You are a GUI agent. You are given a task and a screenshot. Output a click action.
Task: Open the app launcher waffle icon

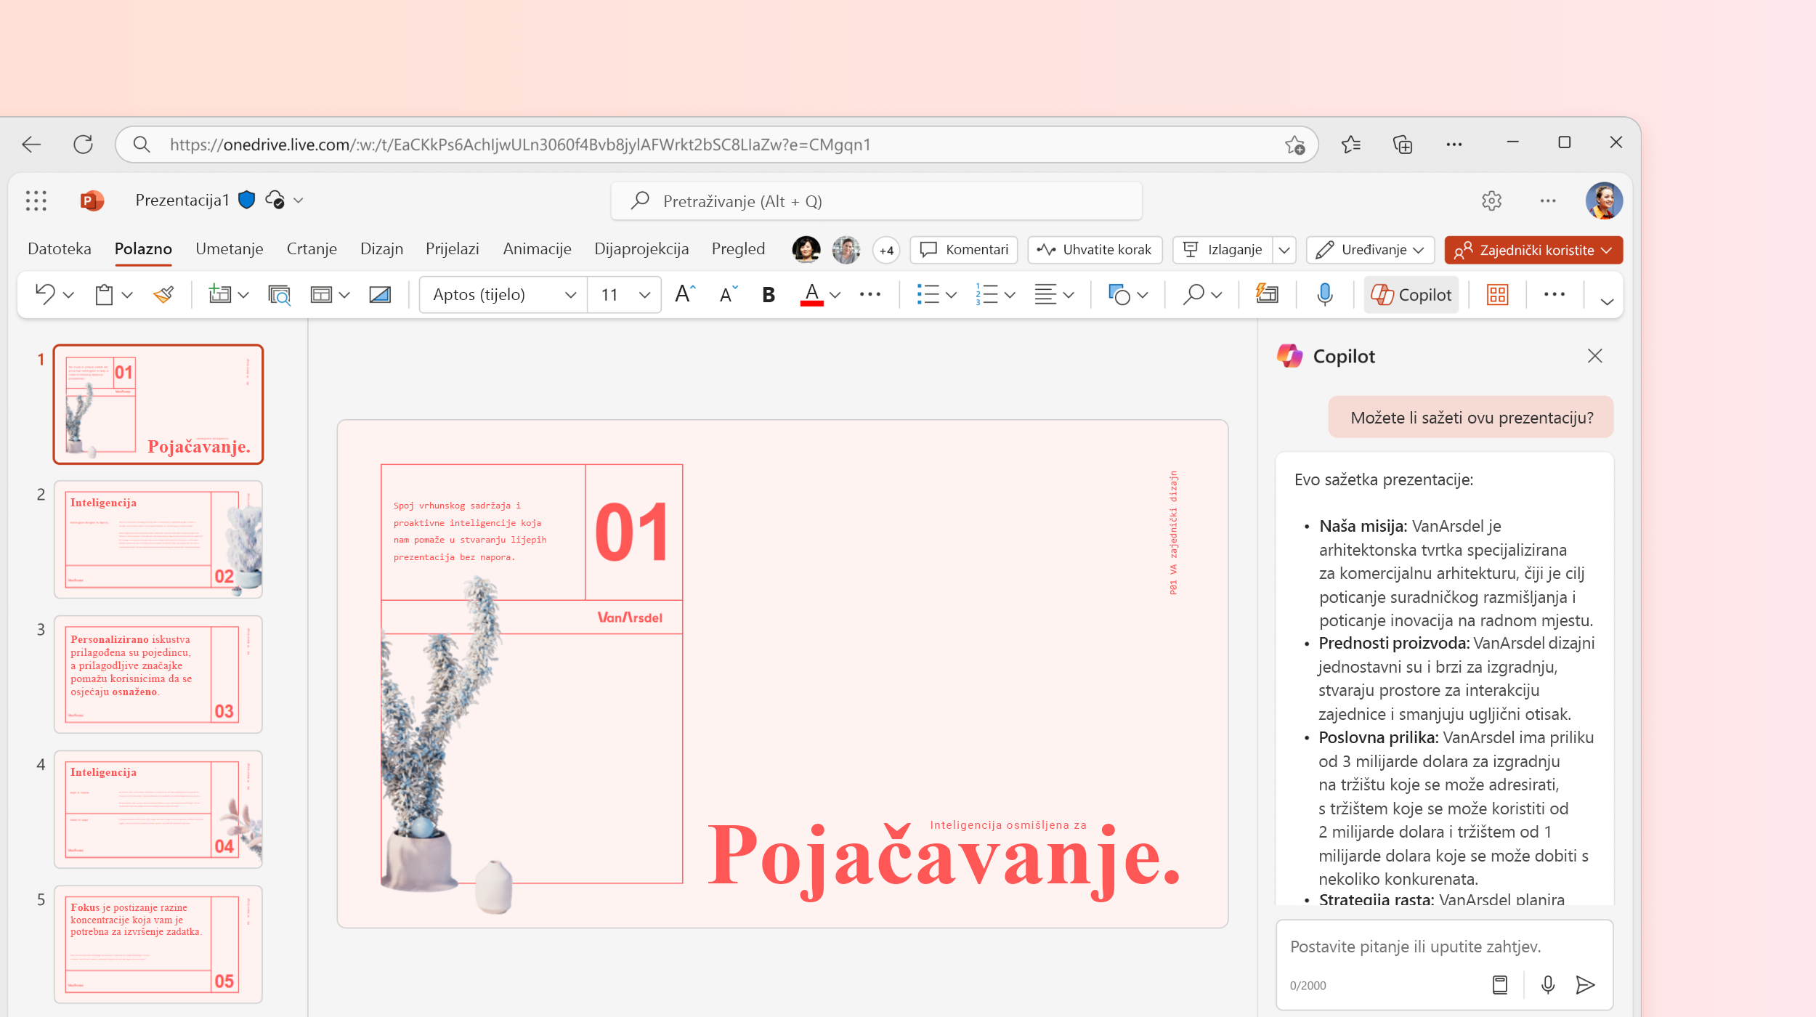(36, 200)
